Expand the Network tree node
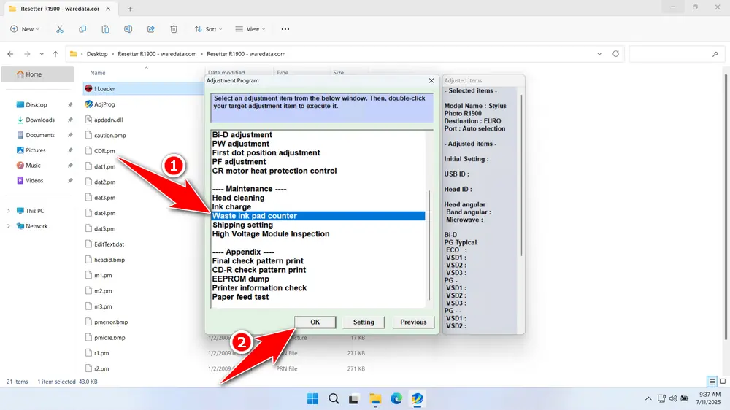730x410 pixels. pos(9,226)
